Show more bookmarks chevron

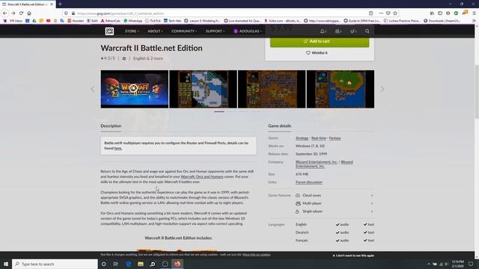tap(474, 21)
